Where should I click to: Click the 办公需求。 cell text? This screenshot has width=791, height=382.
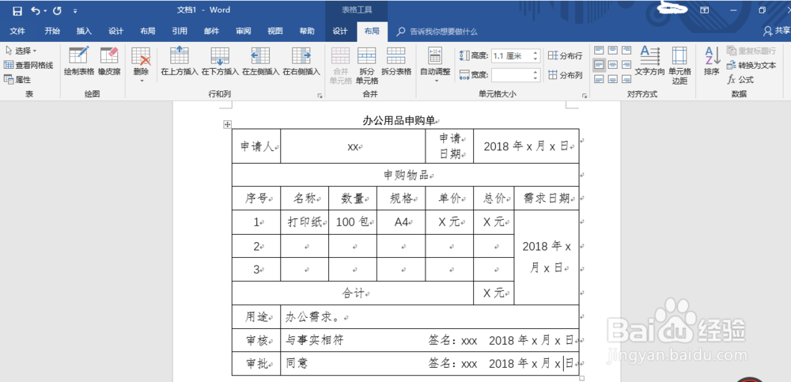coord(315,317)
